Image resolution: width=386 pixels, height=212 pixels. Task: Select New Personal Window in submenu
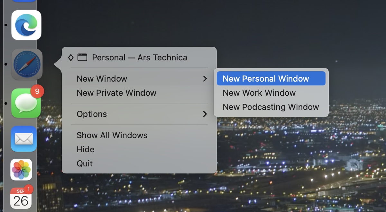[x=266, y=79]
